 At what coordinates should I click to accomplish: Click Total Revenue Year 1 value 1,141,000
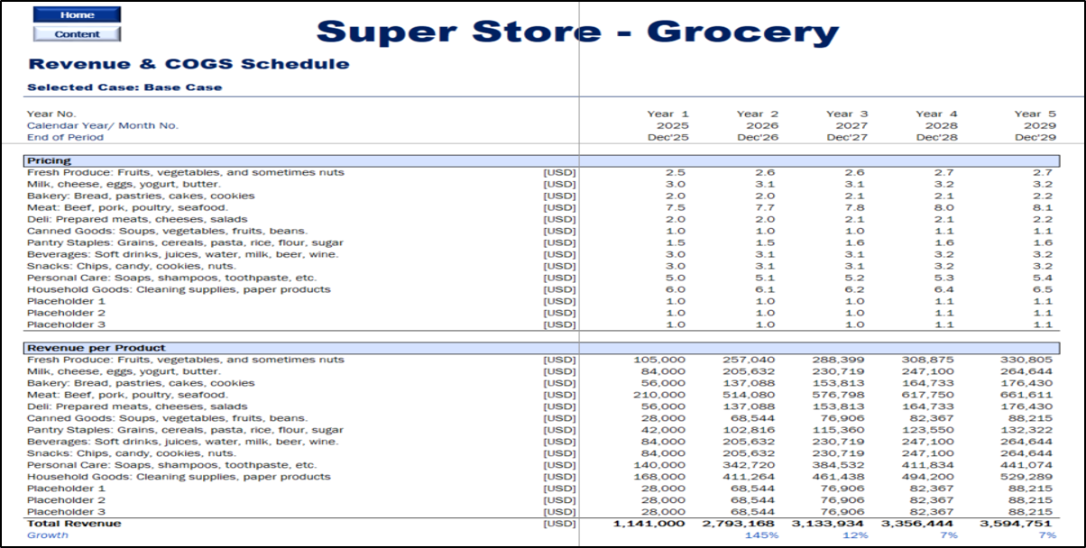click(649, 524)
